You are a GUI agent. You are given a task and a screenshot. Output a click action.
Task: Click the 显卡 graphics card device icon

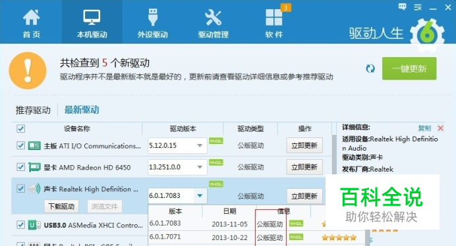point(34,167)
